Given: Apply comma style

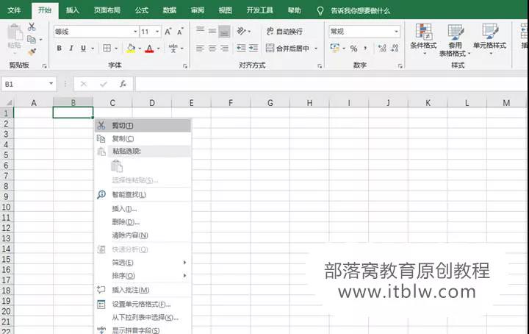Looking at the screenshot, I should 365,49.
